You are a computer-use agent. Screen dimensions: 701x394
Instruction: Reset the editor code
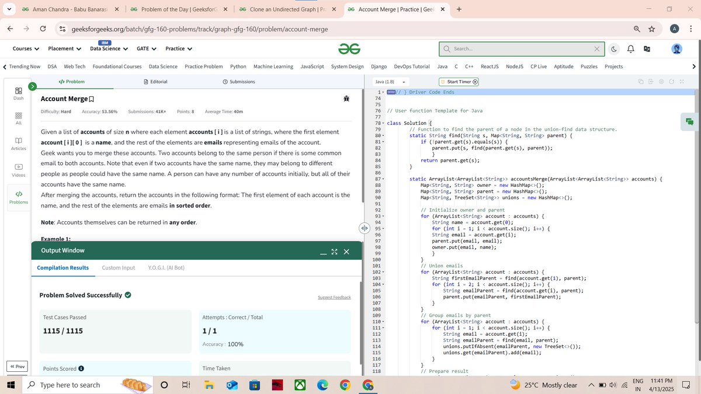click(671, 82)
